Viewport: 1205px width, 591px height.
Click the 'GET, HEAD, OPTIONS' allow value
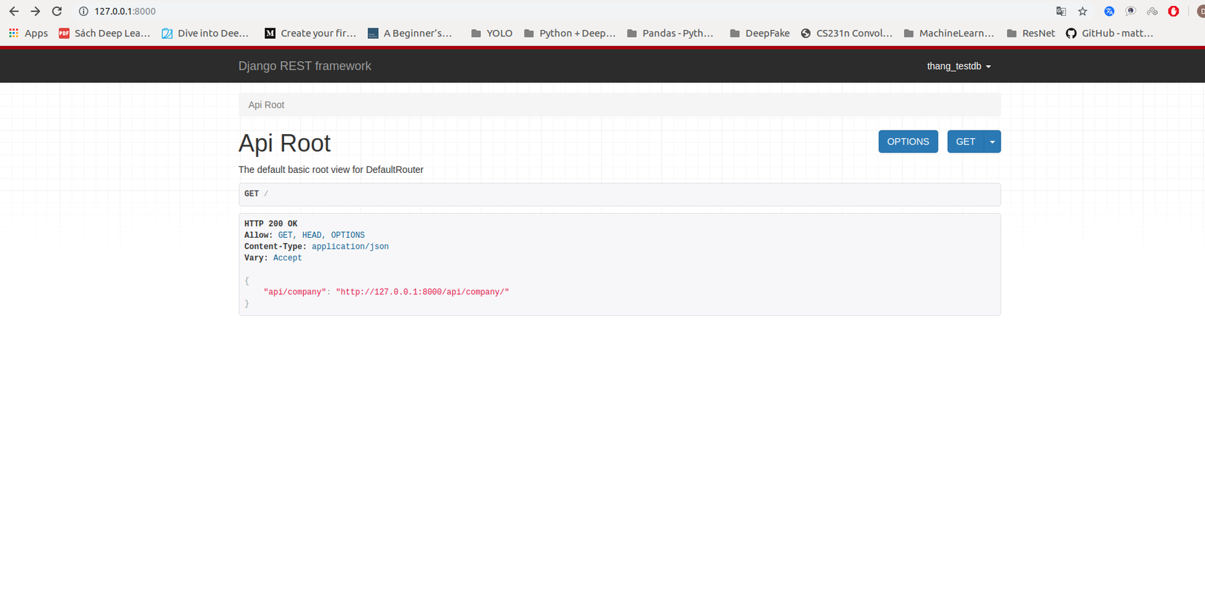[x=321, y=236]
